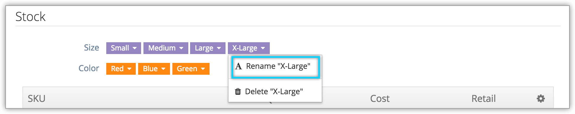Open the Medium size dropdown arrow
Image resolution: width=575 pixels, height=114 pixels.
(x=181, y=48)
